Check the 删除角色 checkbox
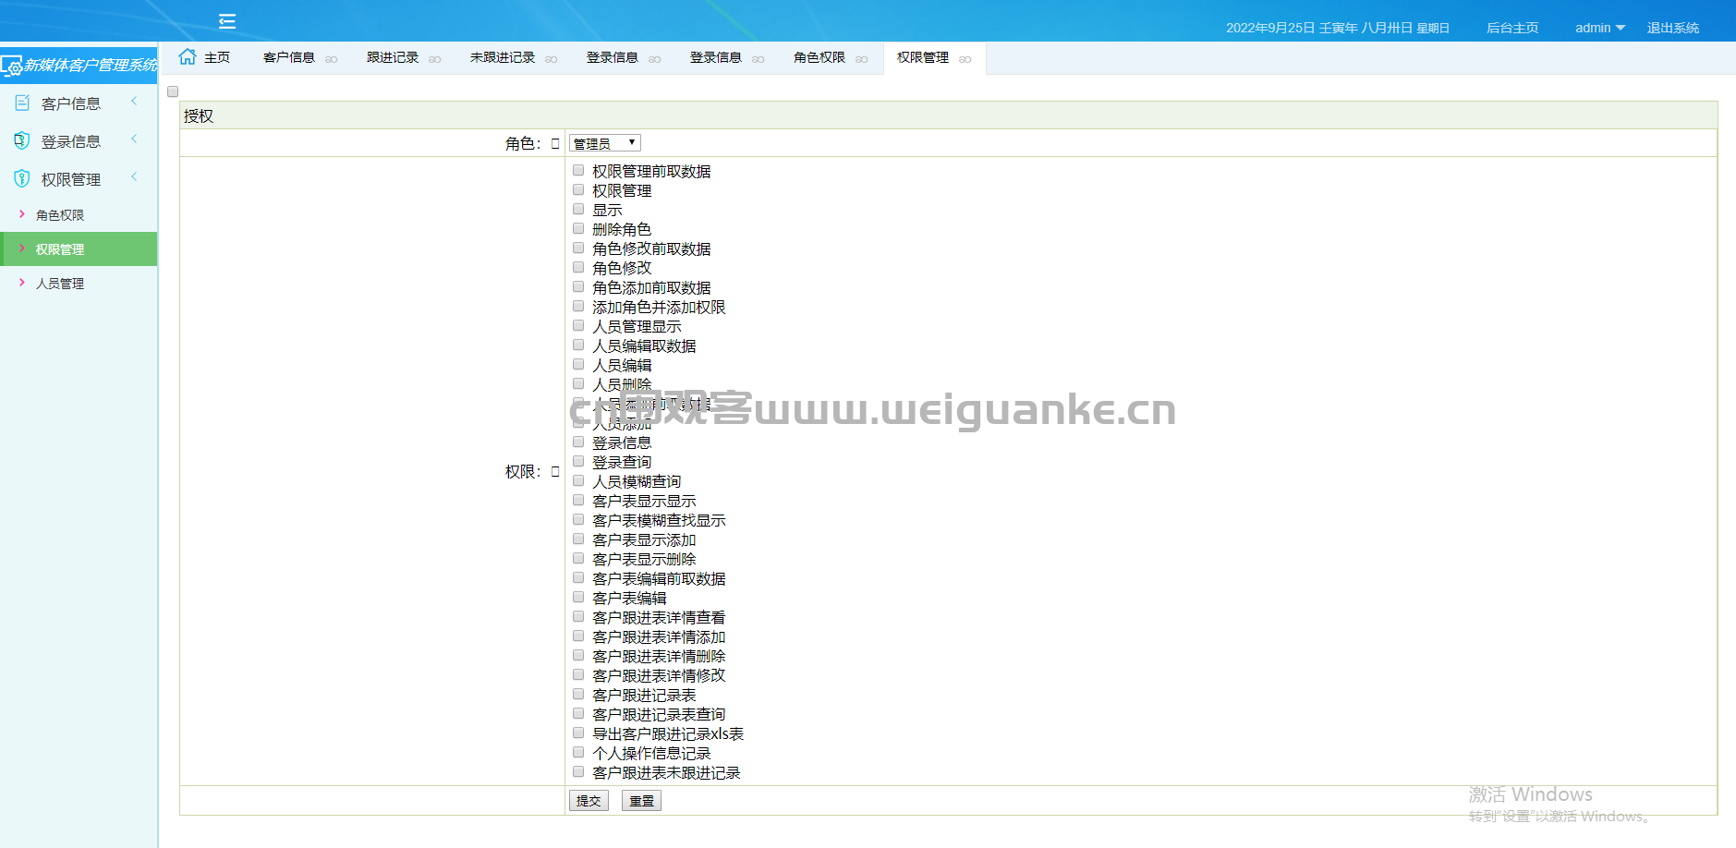 point(578,228)
